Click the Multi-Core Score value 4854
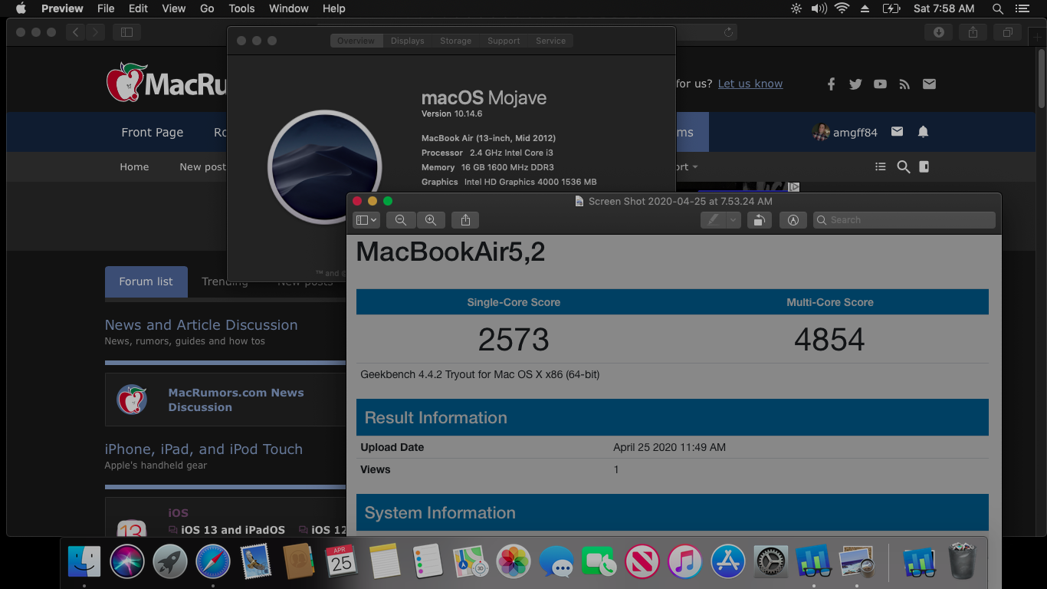Image resolution: width=1047 pixels, height=589 pixels. coord(829,340)
